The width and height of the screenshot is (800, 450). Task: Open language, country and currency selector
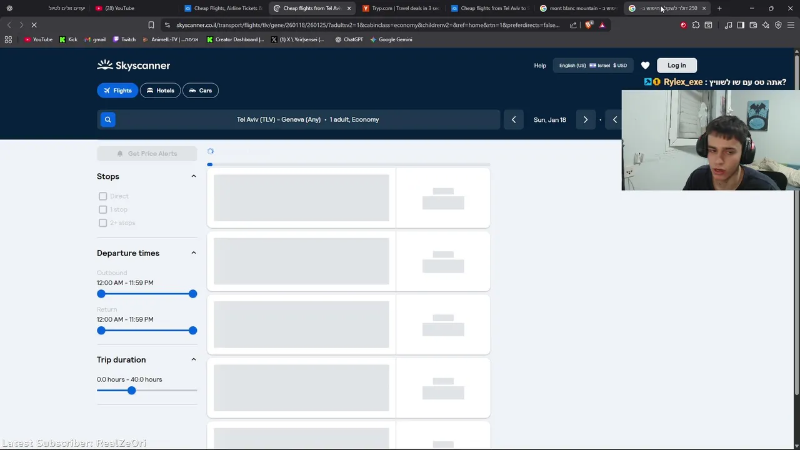tap(592, 65)
